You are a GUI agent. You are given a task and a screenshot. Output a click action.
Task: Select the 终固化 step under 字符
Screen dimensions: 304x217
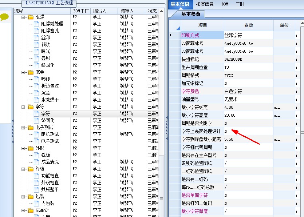point(48,121)
